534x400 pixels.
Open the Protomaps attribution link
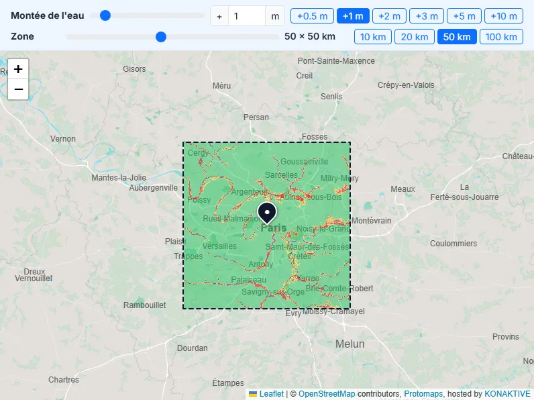coord(423,394)
